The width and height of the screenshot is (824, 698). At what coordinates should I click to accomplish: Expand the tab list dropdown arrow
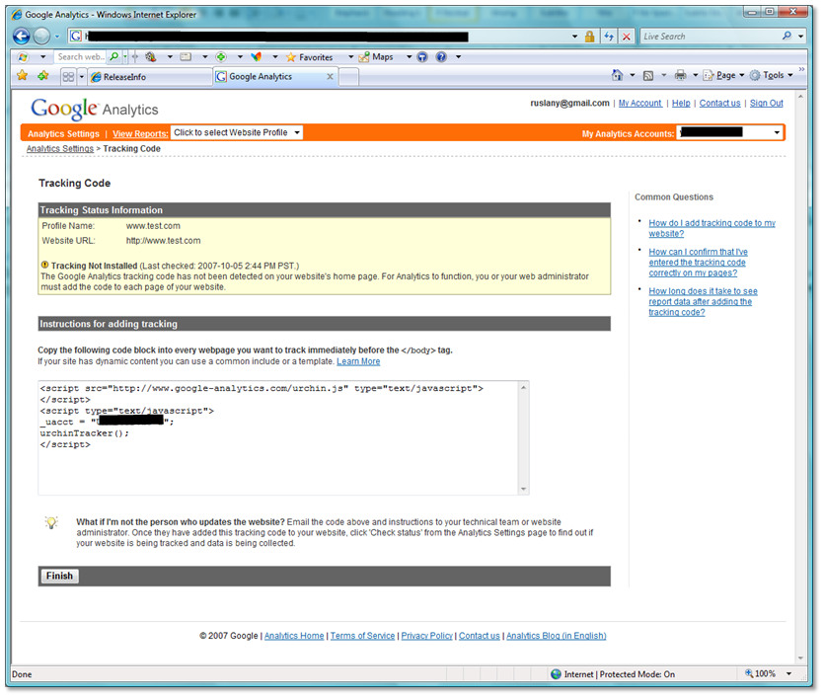(x=82, y=77)
